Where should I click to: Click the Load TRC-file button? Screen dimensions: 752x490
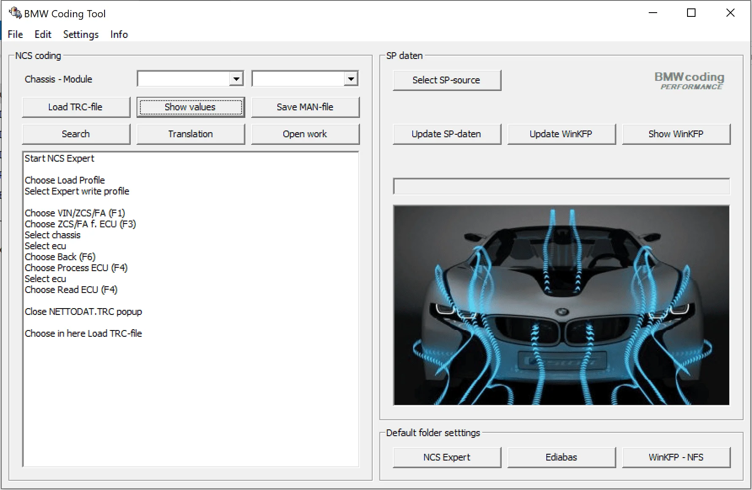click(76, 107)
